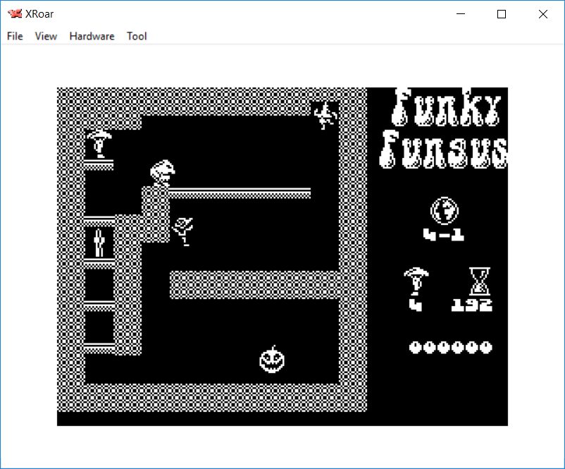This screenshot has height=469, width=565.
Task: Click the mushroom in the top-left alcove
Action: click(99, 144)
